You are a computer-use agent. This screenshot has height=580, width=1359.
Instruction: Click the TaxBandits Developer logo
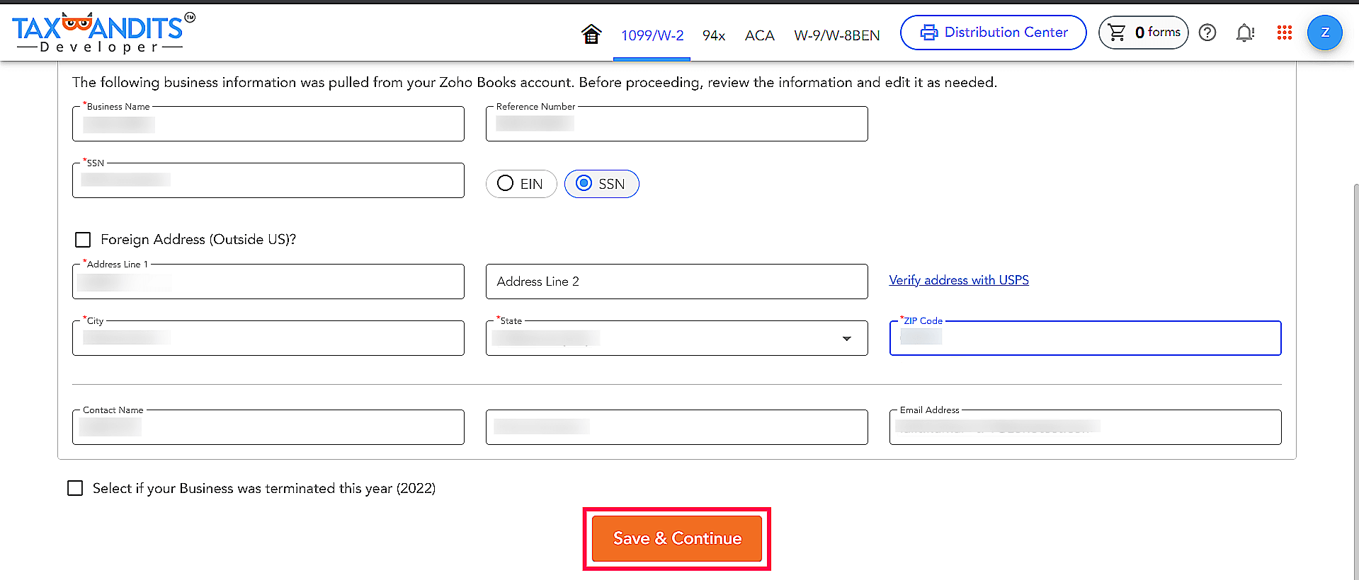coord(103,33)
